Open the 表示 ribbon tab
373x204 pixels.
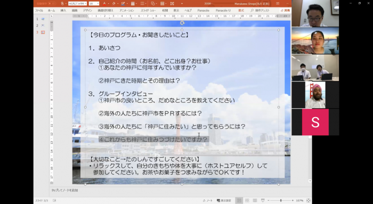(176, 11)
